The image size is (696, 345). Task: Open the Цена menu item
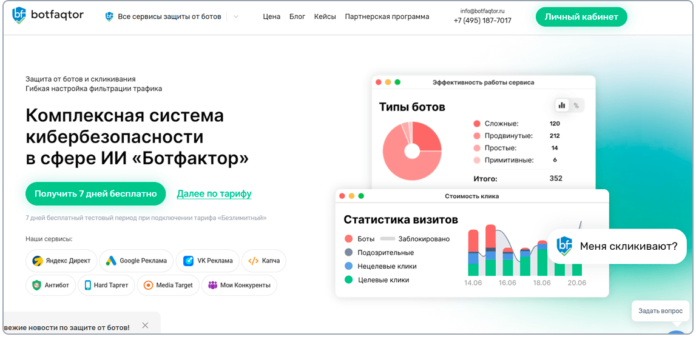click(272, 17)
